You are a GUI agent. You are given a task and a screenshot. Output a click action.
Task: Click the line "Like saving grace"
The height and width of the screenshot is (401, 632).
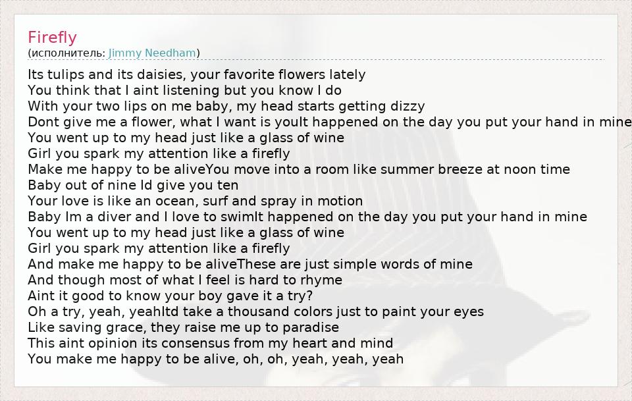point(183,327)
